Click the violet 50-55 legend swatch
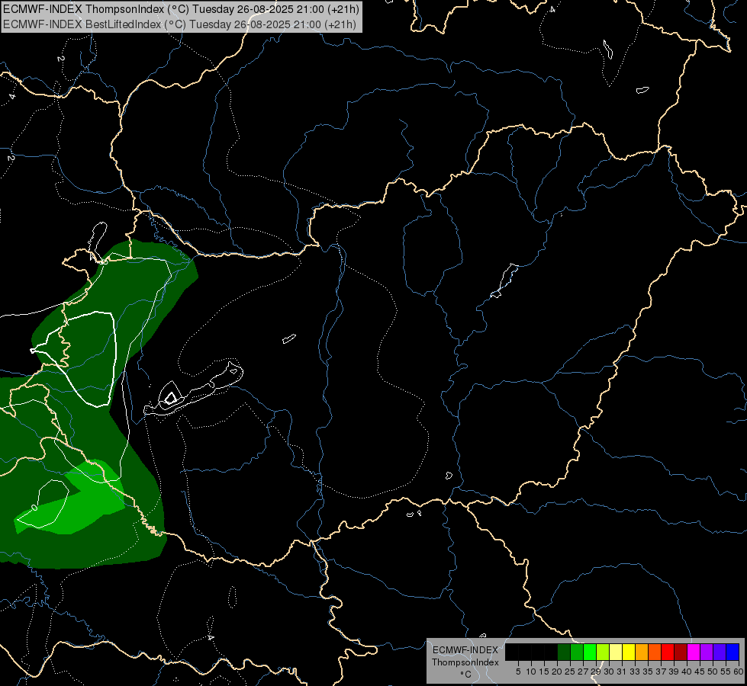Image resolution: width=747 pixels, height=686 pixels. [720, 652]
